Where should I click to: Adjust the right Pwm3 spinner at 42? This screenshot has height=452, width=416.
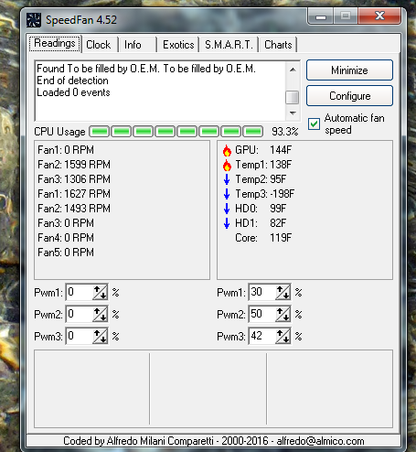pos(283,336)
